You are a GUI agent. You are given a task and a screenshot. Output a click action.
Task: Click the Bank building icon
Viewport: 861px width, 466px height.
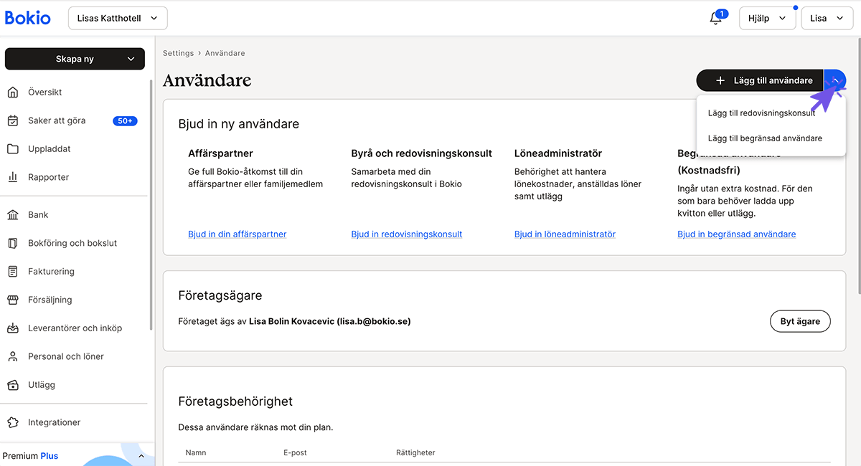click(13, 215)
